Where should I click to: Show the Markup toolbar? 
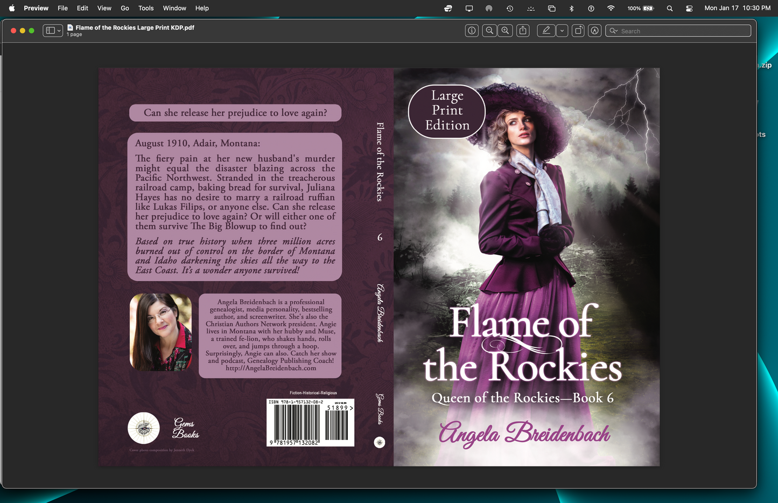[594, 31]
